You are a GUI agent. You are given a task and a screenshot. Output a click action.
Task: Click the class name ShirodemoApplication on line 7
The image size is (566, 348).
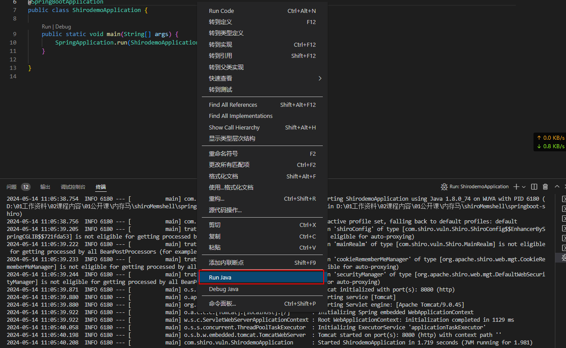(x=107, y=10)
